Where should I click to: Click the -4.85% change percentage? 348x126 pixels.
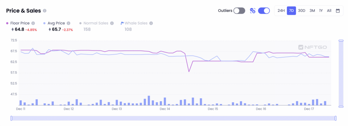tap(31, 30)
